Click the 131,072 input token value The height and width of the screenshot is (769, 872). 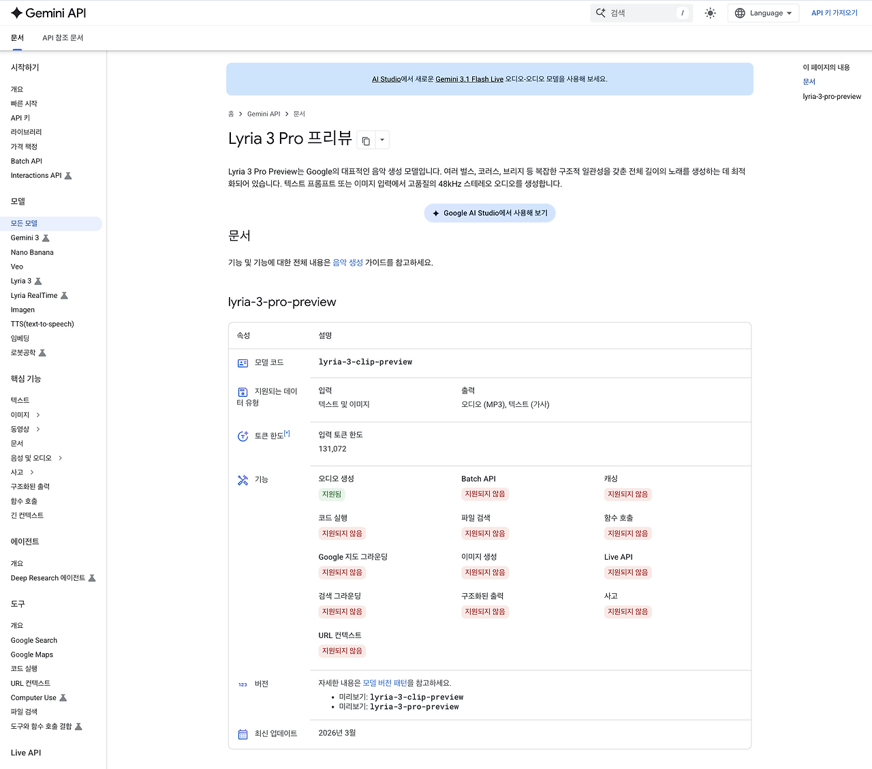point(332,449)
